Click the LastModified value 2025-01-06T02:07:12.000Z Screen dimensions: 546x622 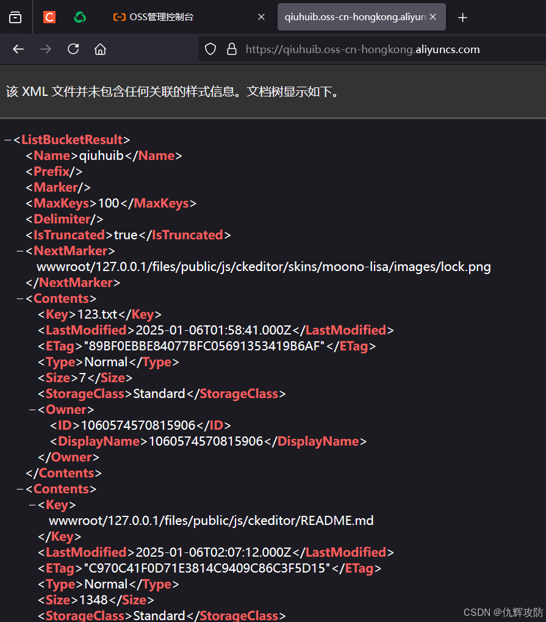pyautogui.click(x=214, y=552)
